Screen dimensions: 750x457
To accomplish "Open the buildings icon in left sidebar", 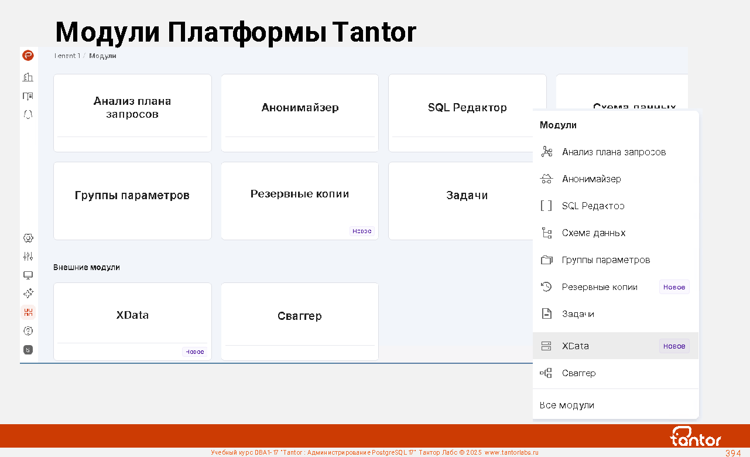I will point(28,77).
